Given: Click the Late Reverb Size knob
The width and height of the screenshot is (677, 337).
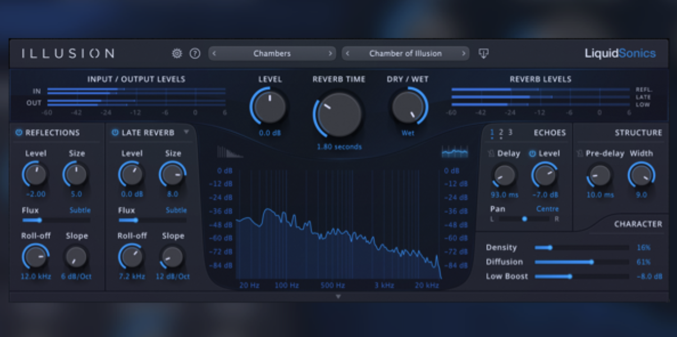Looking at the screenshot, I should tap(173, 175).
